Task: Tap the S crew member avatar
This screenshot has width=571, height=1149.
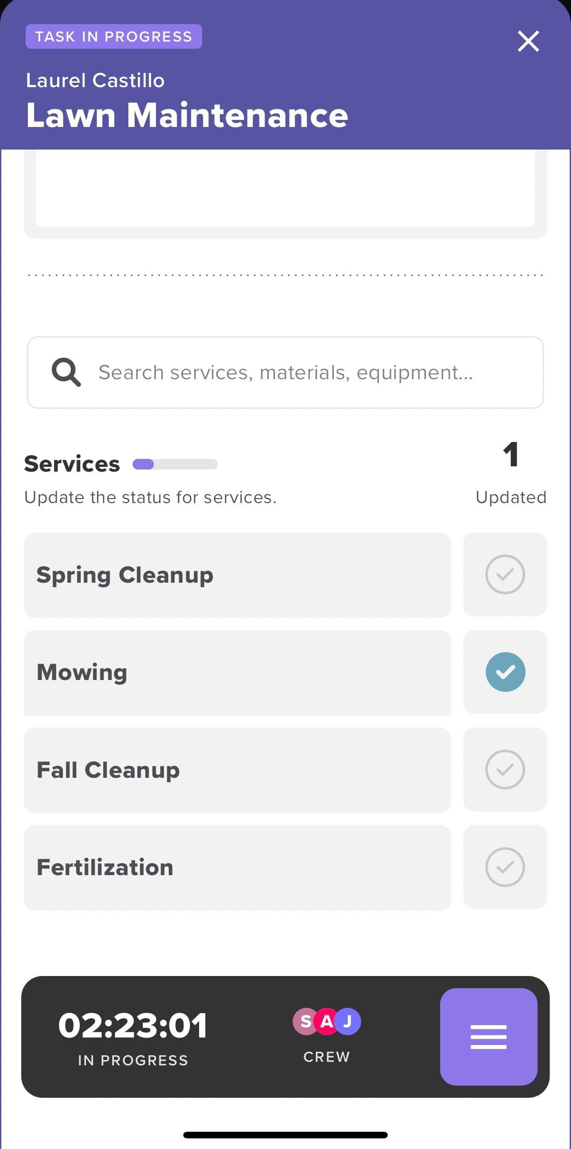Action: pos(305,1021)
